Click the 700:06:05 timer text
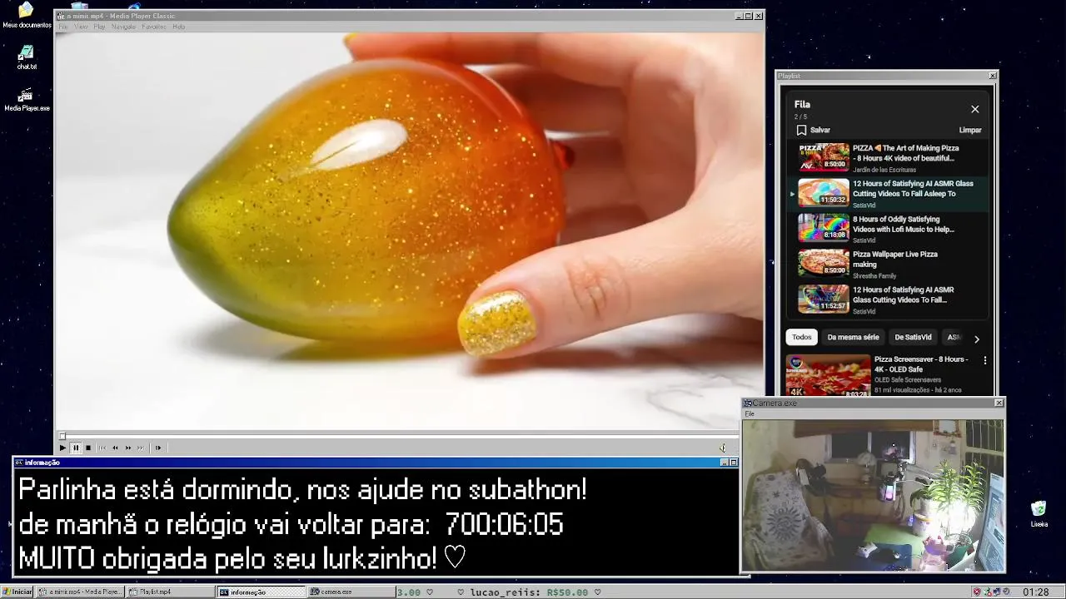The width and height of the screenshot is (1066, 599). (x=504, y=525)
